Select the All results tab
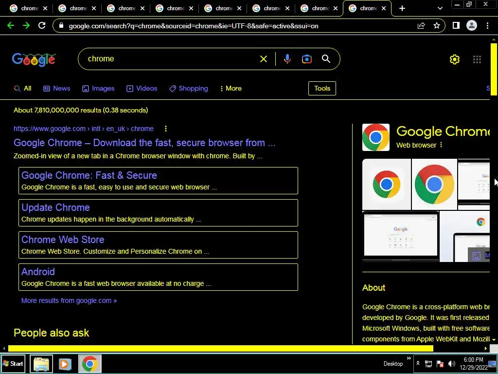Screen dimensions: 498x374 (x=22, y=89)
